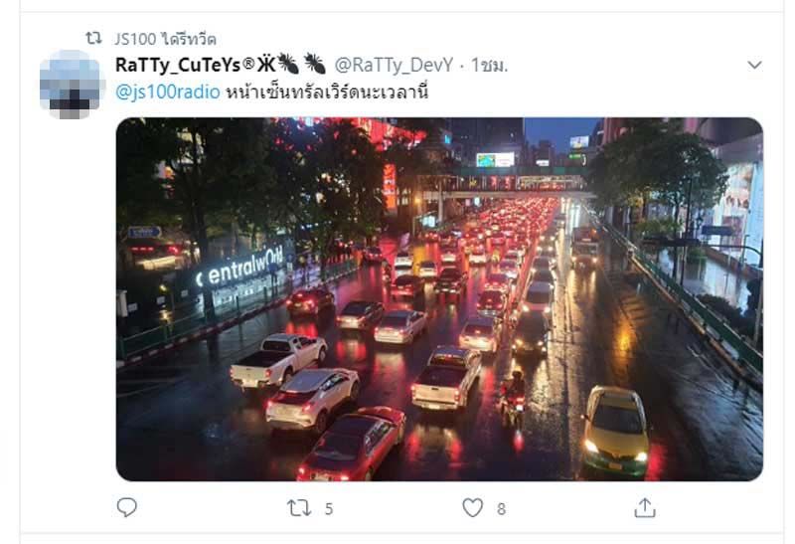This screenshot has width=795, height=544.
Task: Click the centralwOrld sign in the photo
Action: pyautogui.click(x=240, y=268)
